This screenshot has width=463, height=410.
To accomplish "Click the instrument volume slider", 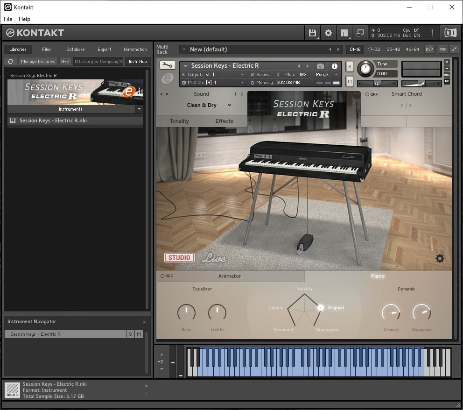I will point(421,84).
